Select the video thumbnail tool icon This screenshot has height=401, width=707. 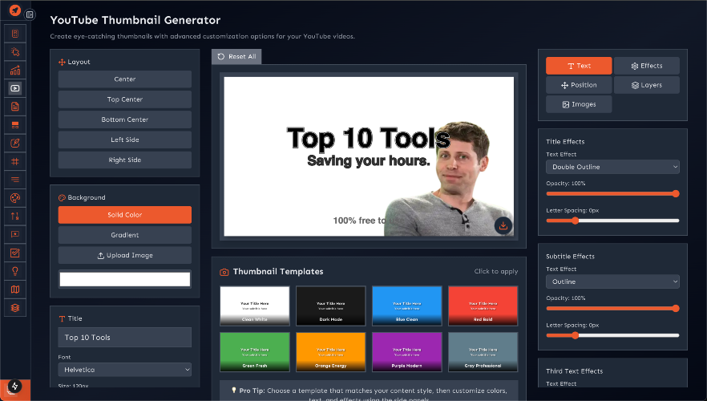point(15,88)
